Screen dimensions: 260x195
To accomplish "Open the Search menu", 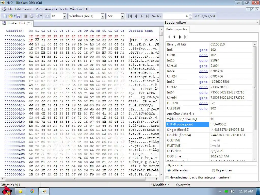I will coord(28,9).
